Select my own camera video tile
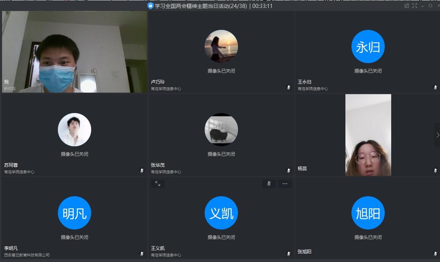The image size is (440, 262). tap(74, 52)
